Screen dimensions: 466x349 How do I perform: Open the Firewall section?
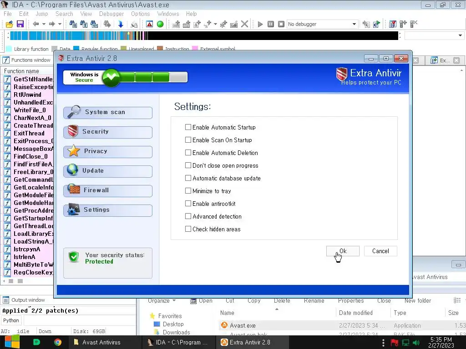point(108,191)
